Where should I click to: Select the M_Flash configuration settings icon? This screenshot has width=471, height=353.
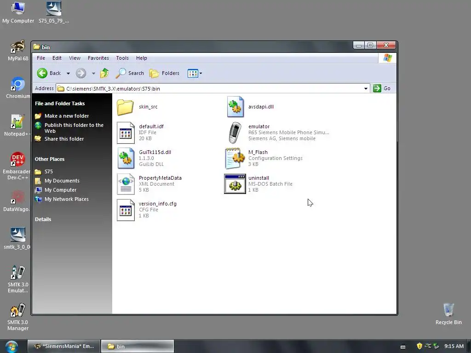(x=235, y=158)
